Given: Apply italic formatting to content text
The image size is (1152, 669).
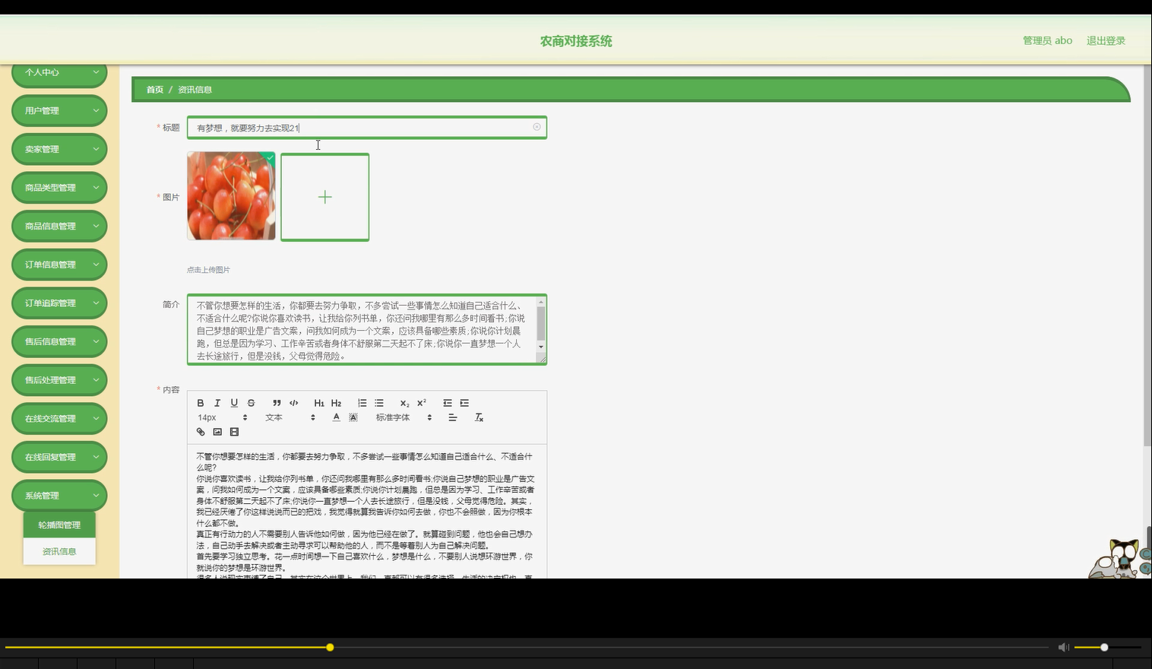Looking at the screenshot, I should (x=217, y=403).
